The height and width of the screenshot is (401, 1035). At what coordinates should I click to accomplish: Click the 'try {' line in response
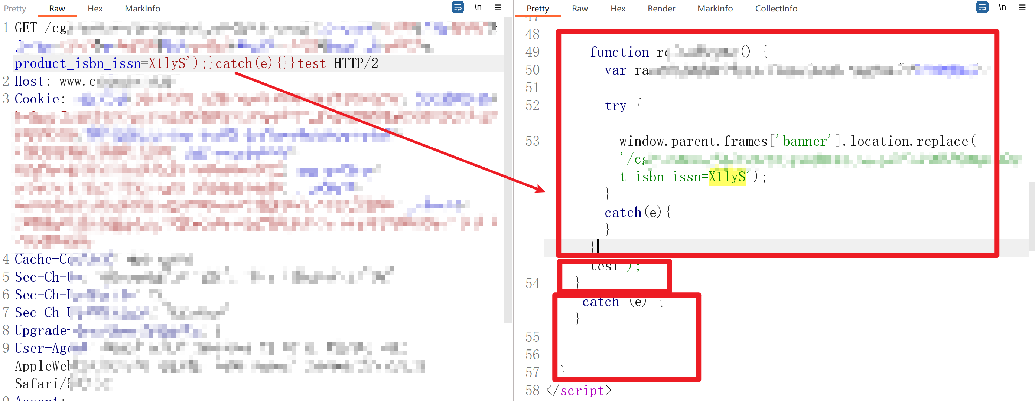tap(623, 106)
